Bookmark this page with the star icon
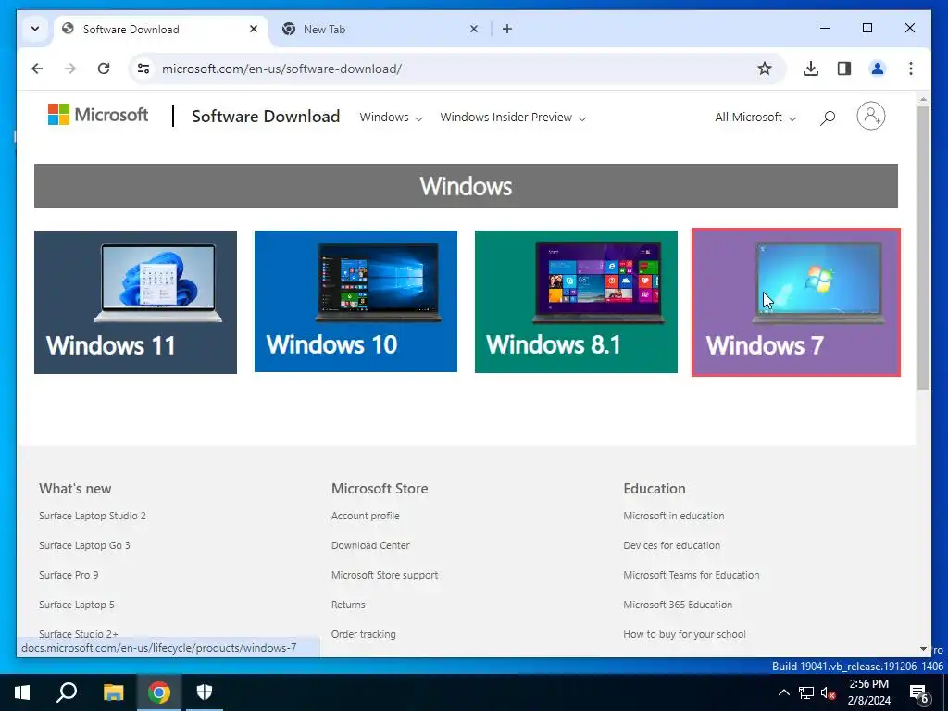This screenshot has height=711, width=948. 765,69
